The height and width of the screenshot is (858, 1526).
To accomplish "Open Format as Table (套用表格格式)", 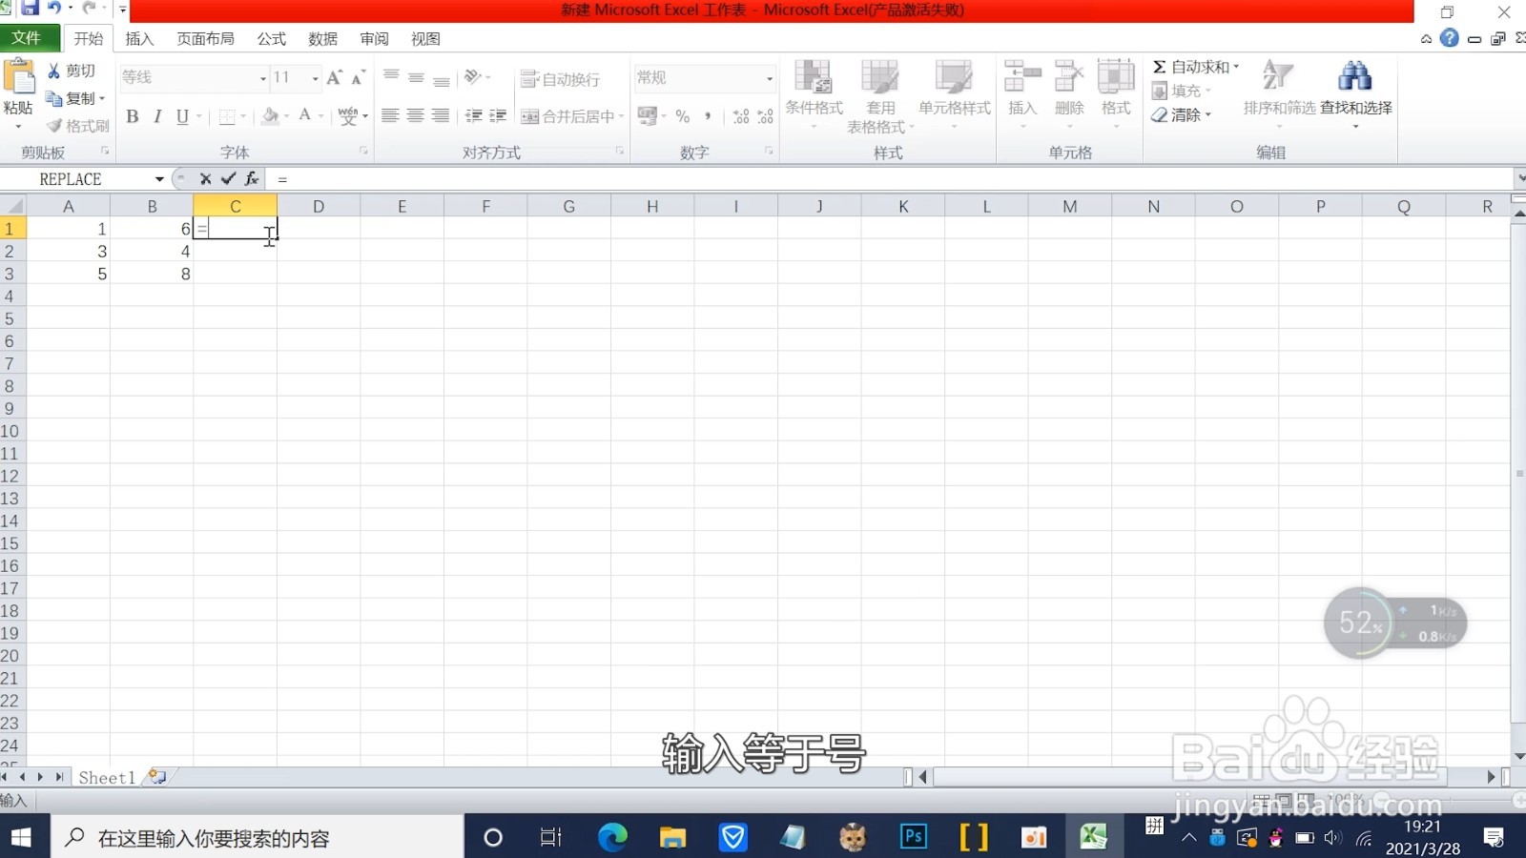I will 880,96.
